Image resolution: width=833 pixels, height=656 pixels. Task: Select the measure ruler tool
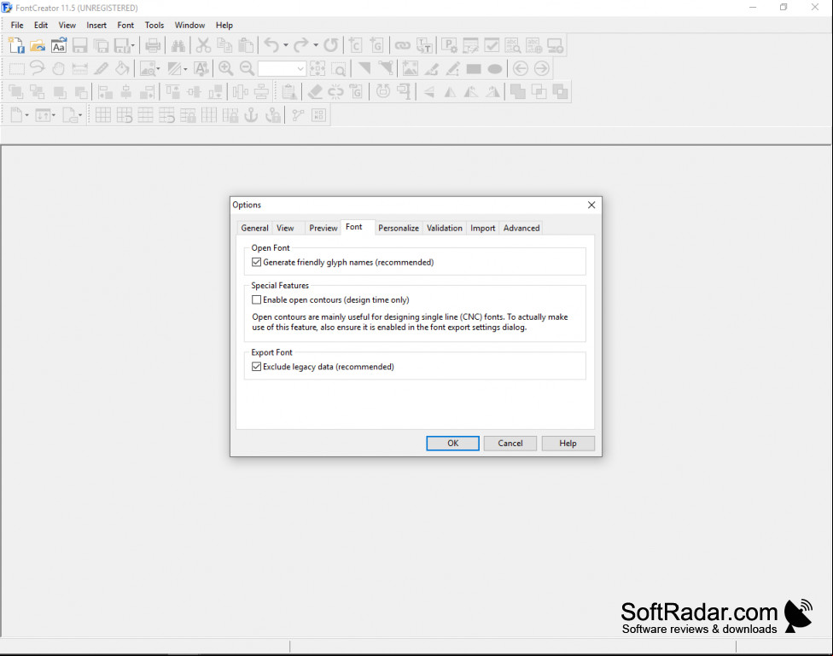(79, 68)
